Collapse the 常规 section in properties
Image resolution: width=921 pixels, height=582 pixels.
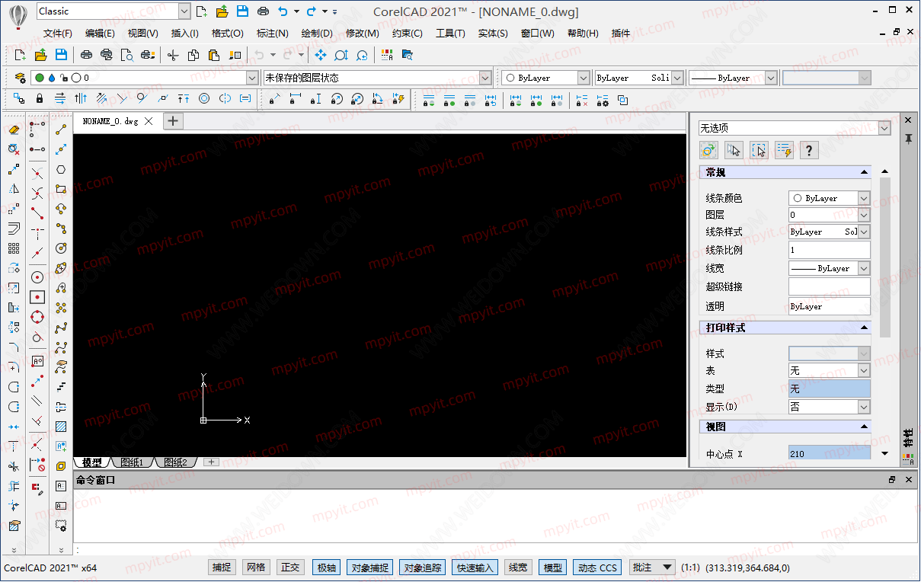[864, 173]
